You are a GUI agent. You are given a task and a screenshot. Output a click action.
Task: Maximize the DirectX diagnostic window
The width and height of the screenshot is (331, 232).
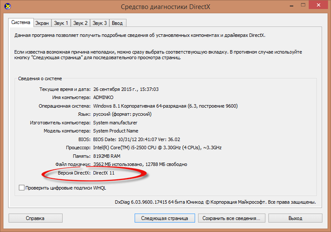[303, 5]
